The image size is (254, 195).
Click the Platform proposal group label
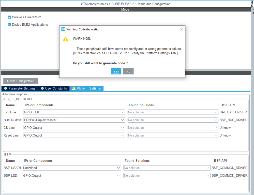(15, 94)
